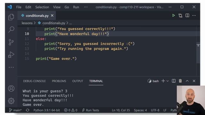Open the Search view in activity bar

pyautogui.click(x=11, y=29)
